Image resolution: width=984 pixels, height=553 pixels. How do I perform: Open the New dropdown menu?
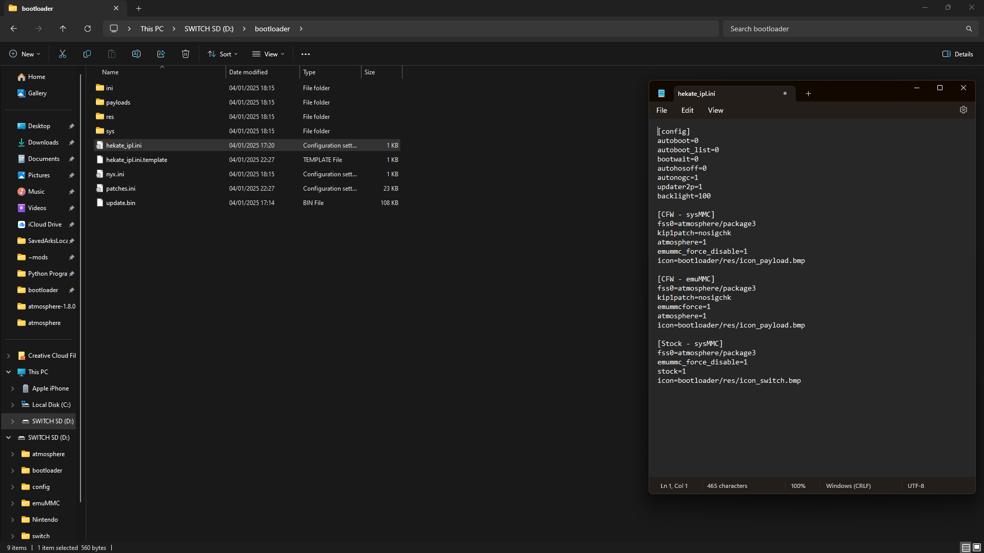[x=25, y=54]
